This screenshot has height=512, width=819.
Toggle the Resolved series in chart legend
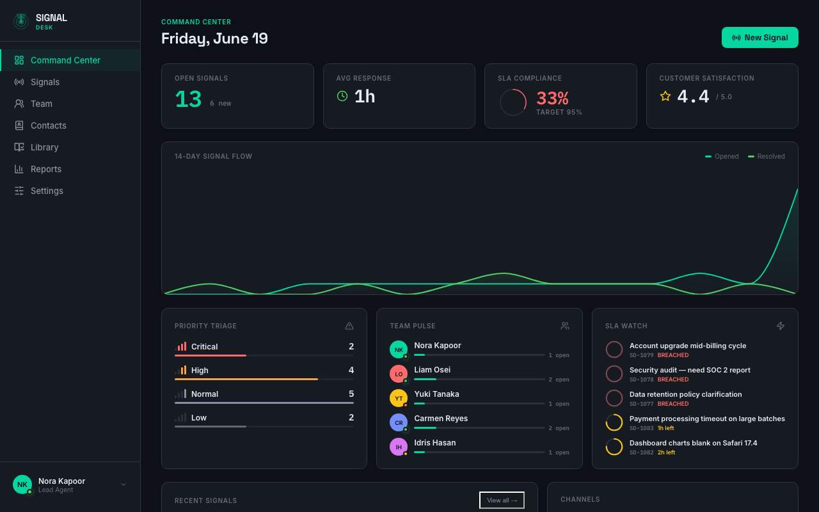pyautogui.click(x=767, y=156)
